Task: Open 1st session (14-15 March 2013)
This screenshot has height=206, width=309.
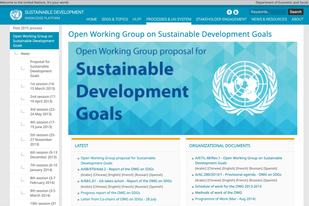Action: [x=42, y=86]
